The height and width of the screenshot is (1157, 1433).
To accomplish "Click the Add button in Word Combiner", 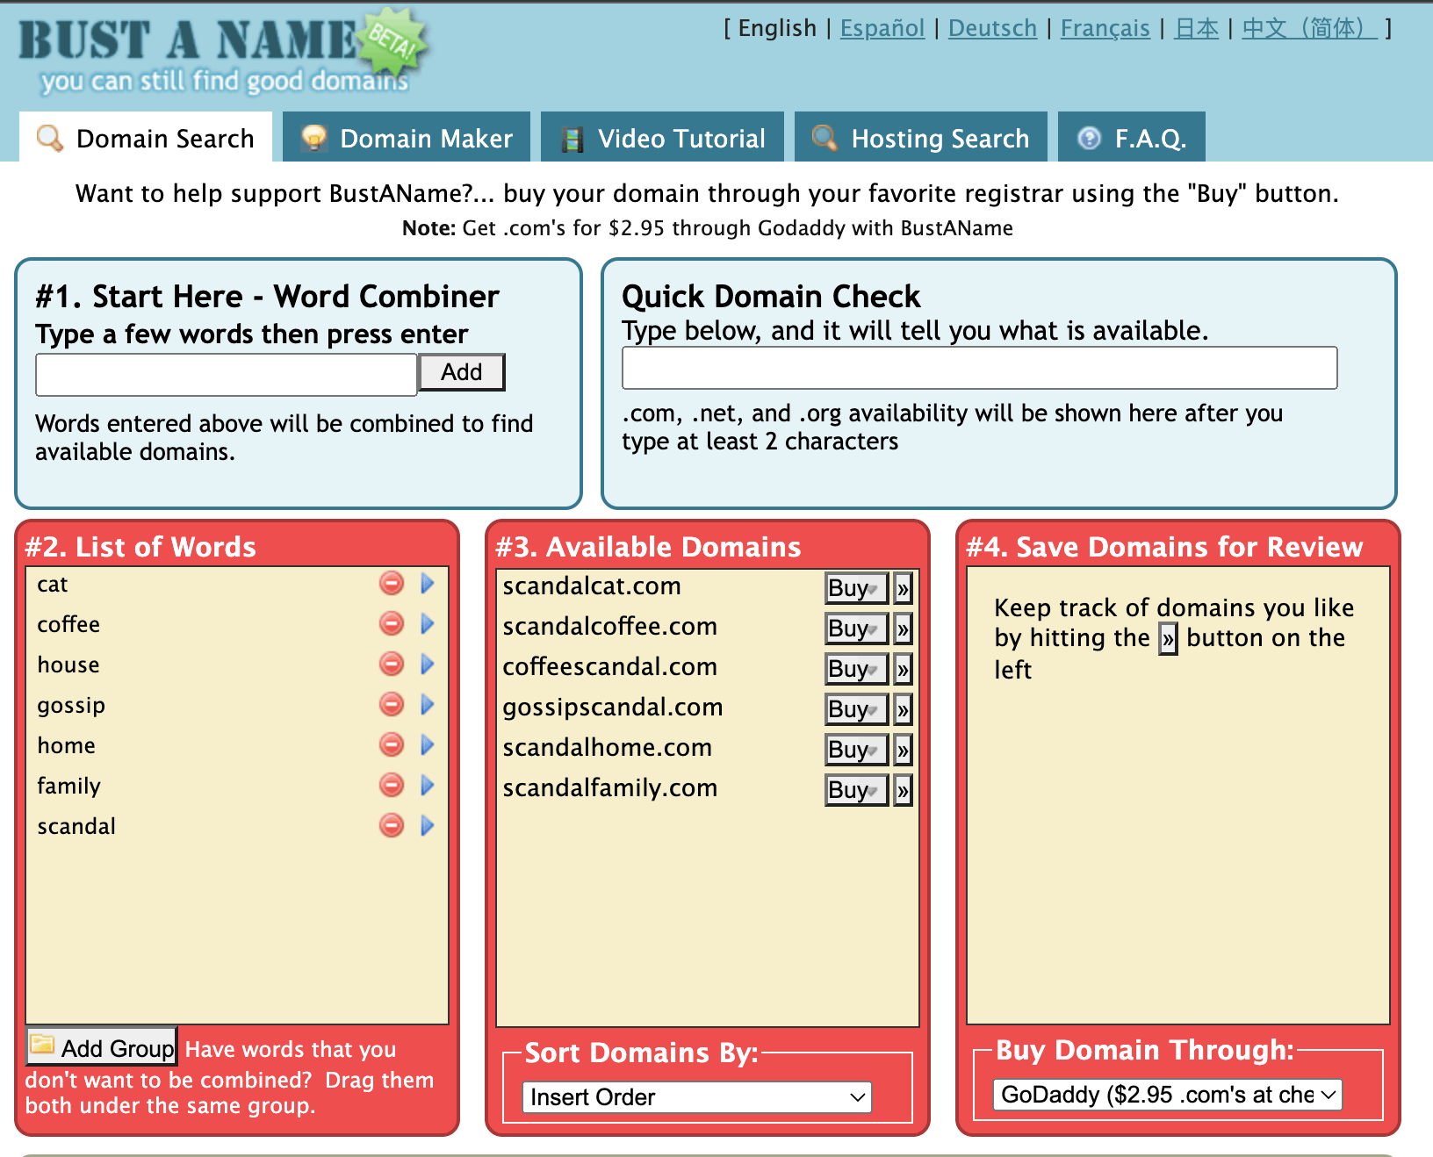I will (x=462, y=372).
